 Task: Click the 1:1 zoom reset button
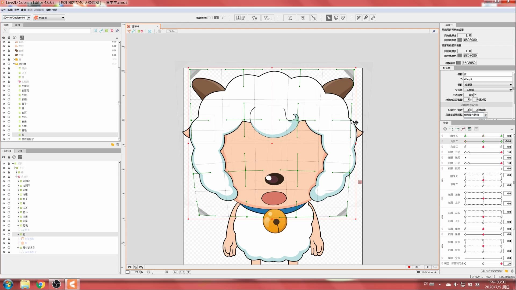pyautogui.click(x=175, y=272)
